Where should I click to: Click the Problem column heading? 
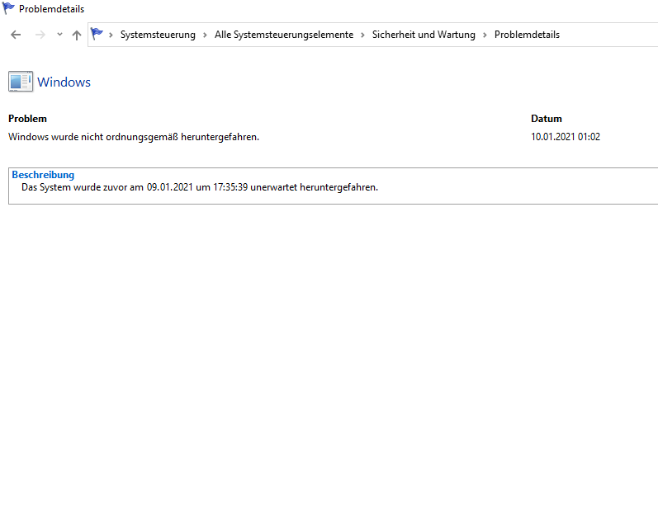27,119
